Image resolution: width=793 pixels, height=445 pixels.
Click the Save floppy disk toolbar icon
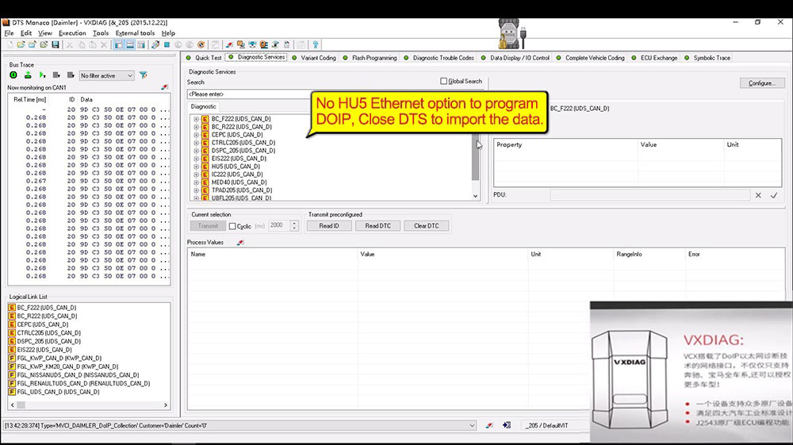(x=56, y=45)
